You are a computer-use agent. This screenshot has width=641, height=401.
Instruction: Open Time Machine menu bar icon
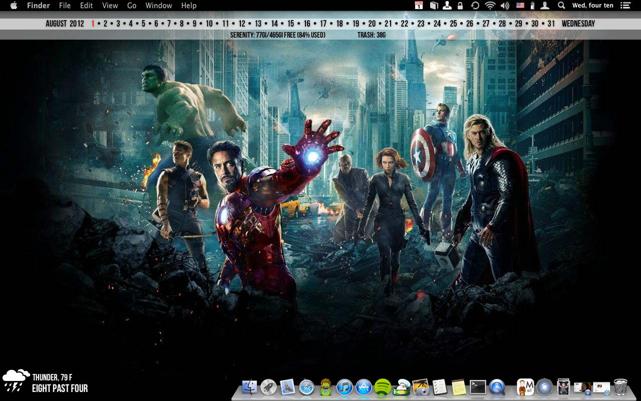(x=475, y=6)
